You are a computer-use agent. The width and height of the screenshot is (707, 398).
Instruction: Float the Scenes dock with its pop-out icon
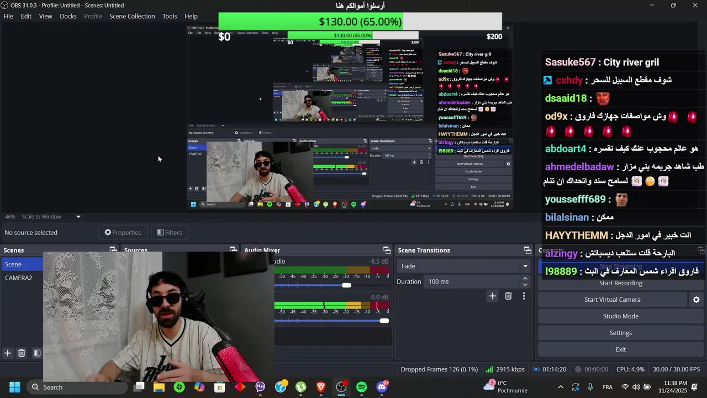113,250
